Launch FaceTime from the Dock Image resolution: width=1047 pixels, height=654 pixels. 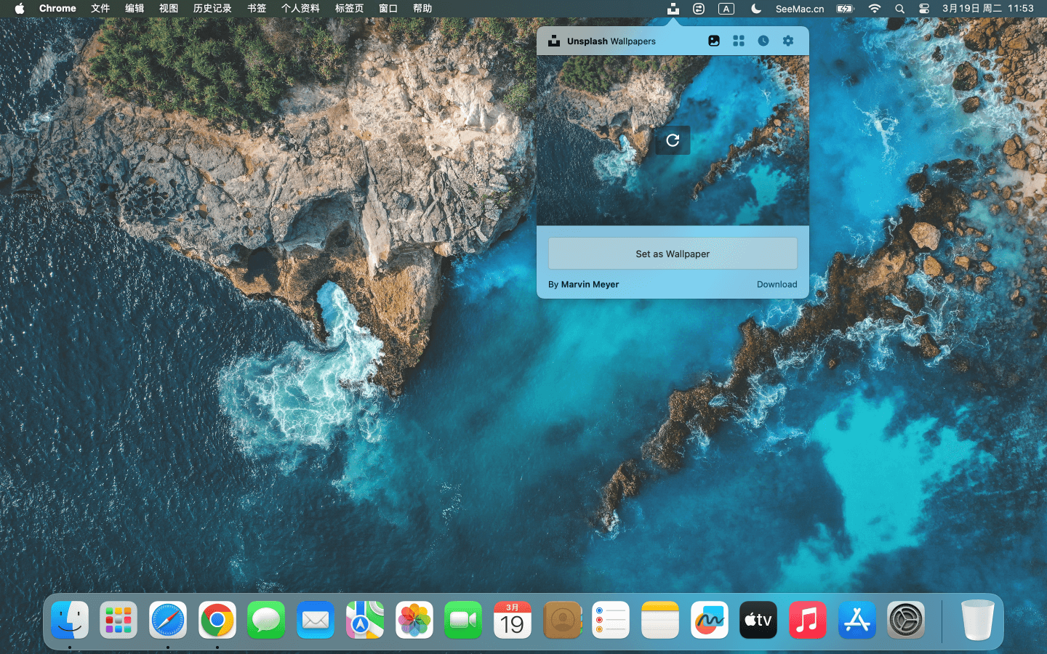(x=463, y=620)
